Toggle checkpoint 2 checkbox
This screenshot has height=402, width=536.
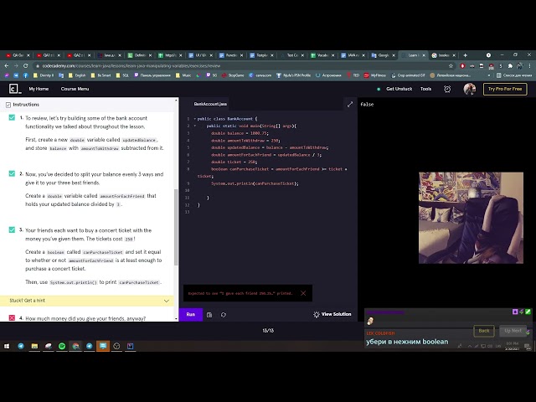click(12, 173)
